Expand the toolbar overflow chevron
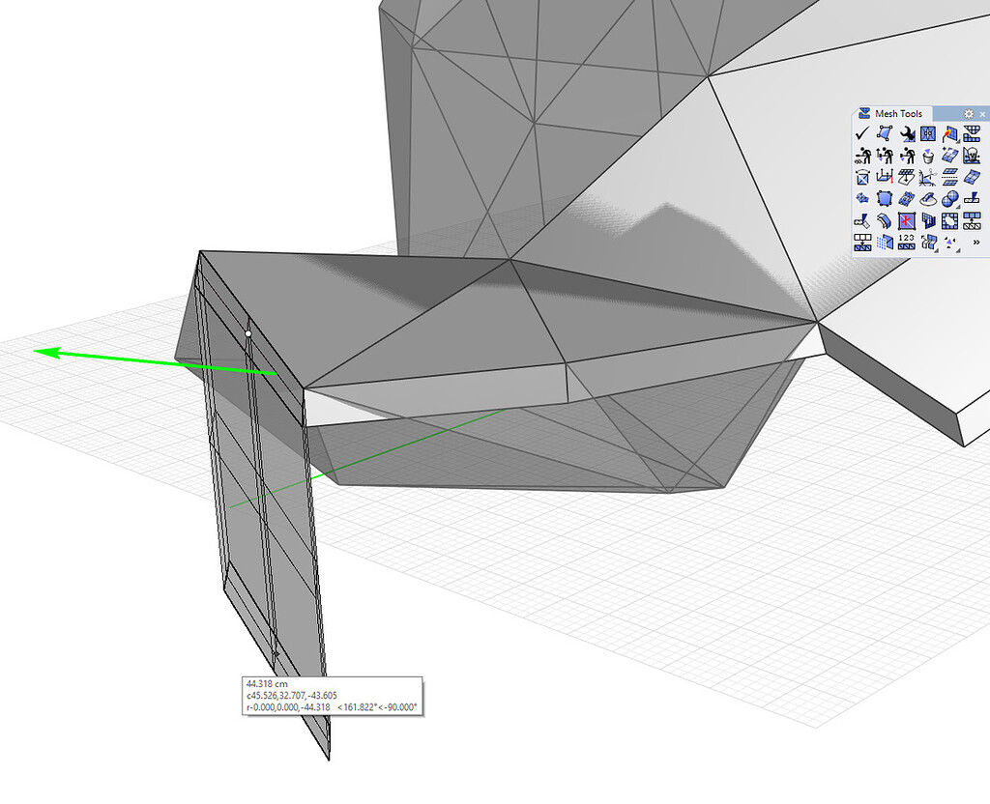This screenshot has height=804, width=990. pyautogui.click(x=975, y=243)
